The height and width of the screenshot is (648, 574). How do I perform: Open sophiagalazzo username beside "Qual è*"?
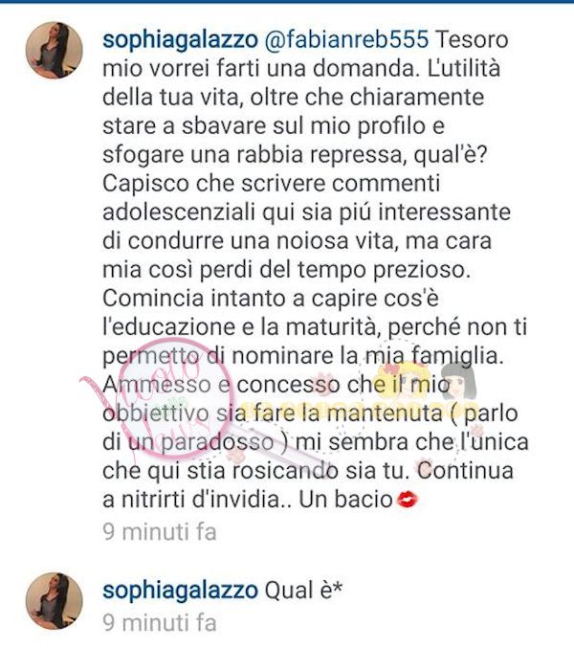click(180, 591)
